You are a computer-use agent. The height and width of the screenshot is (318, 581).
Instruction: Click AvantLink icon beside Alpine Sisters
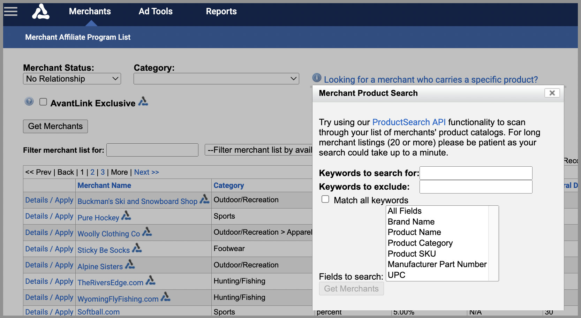[x=130, y=264]
